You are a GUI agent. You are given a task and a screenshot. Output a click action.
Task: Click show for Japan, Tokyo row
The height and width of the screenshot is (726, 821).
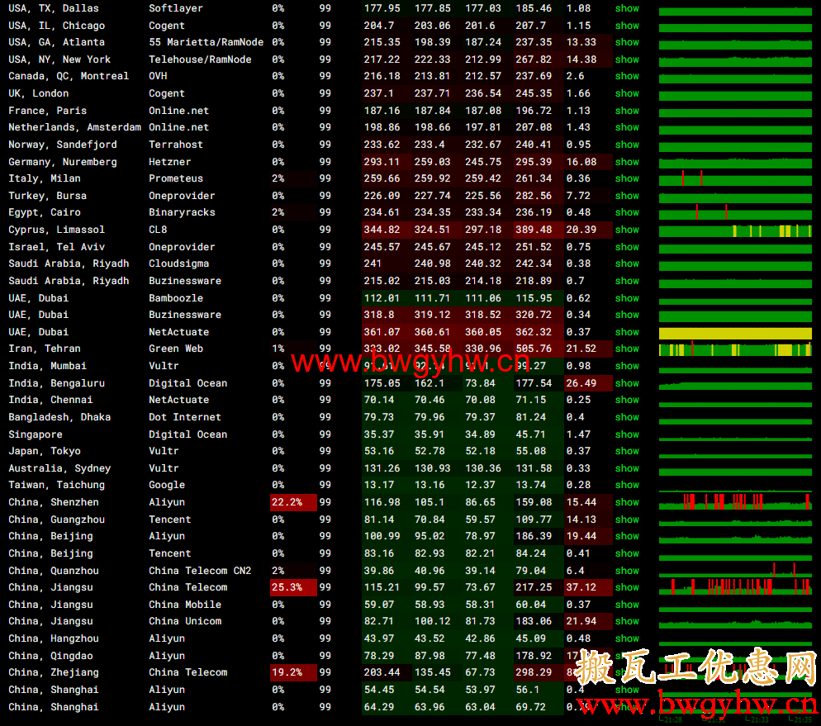pyautogui.click(x=627, y=451)
